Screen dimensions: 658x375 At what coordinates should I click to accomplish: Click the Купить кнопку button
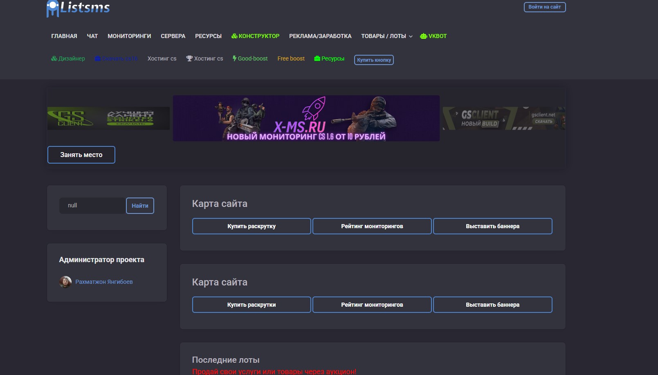click(374, 60)
